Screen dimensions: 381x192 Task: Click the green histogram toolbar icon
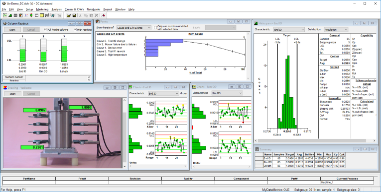coord(10,15)
